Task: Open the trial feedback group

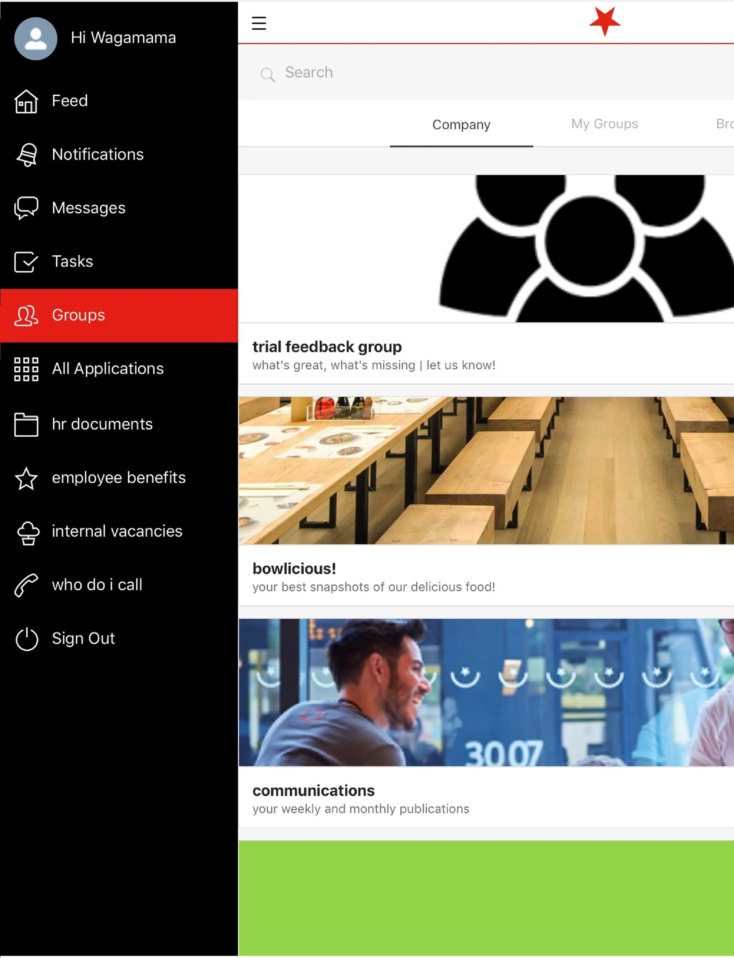Action: pyautogui.click(x=328, y=346)
